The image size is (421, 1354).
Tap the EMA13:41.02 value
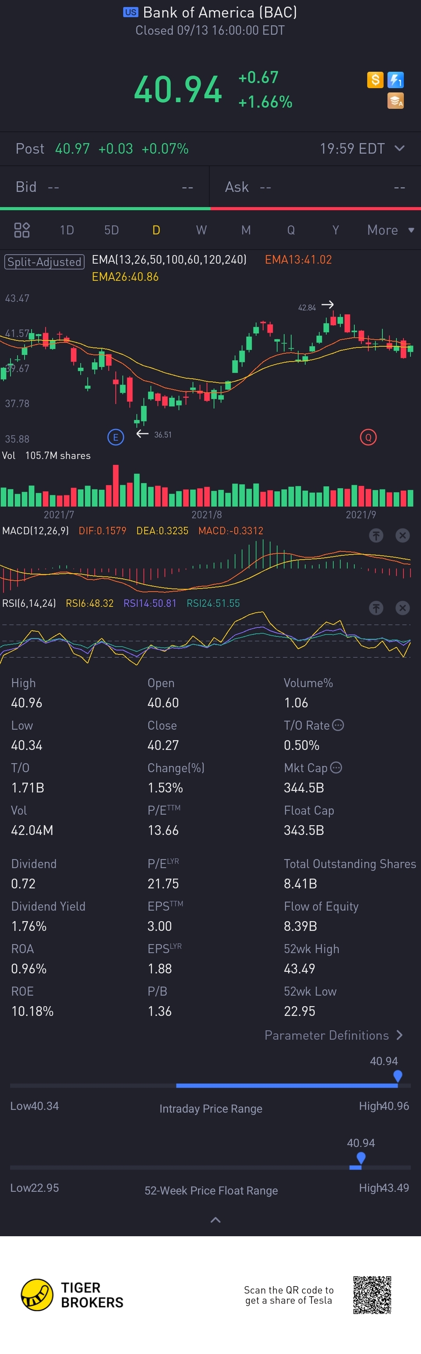[x=298, y=259]
